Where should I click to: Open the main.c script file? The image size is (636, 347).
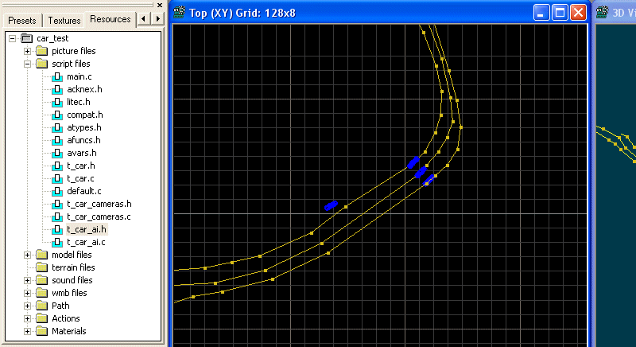79,76
